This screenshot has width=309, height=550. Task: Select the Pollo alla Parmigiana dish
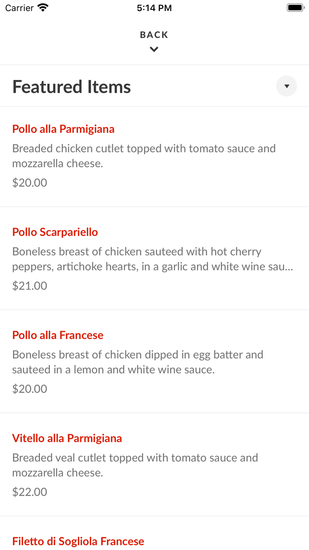coord(63,129)
